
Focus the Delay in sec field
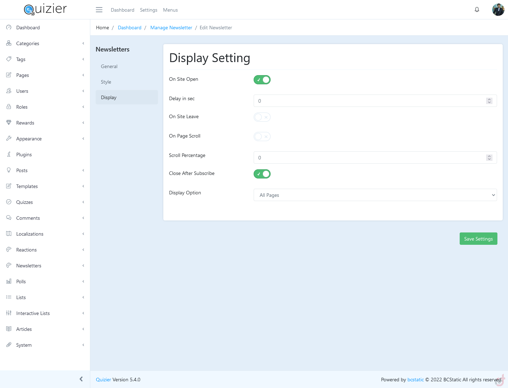click(x=369, y=101)
